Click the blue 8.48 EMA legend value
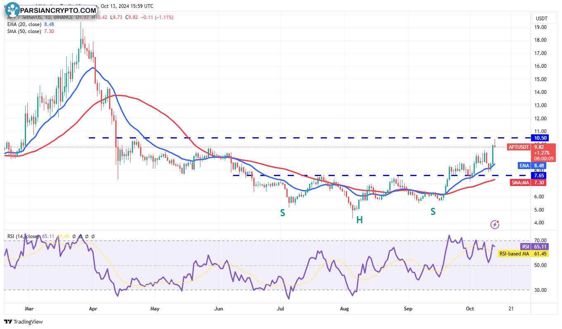 (x=49, y=24)
